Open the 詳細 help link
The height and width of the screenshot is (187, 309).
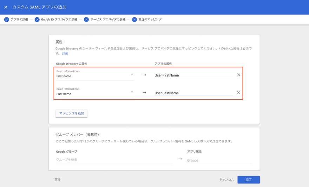click(65, 53)
